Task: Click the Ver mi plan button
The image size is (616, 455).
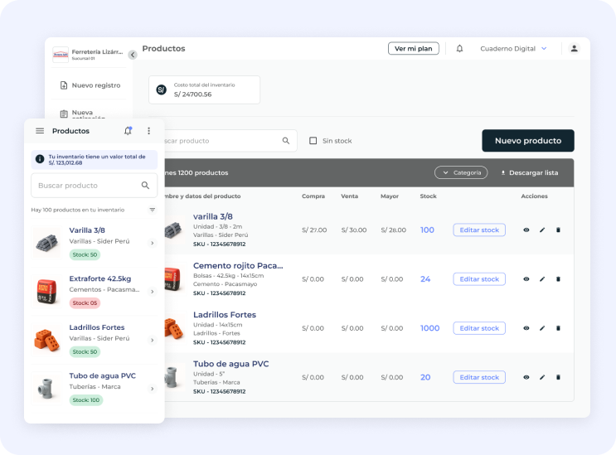Action: [413, 49]
